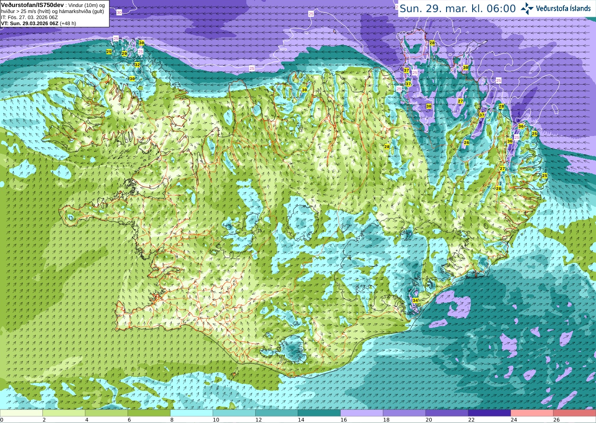Click the '(+48 h)' forecast offset text
The image size is (596, 423).
(68, 23)
